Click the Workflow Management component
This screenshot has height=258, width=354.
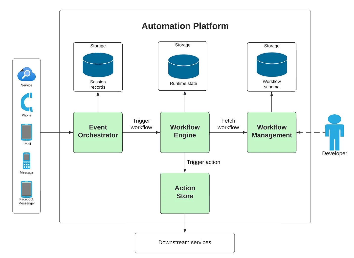(272, 132)
